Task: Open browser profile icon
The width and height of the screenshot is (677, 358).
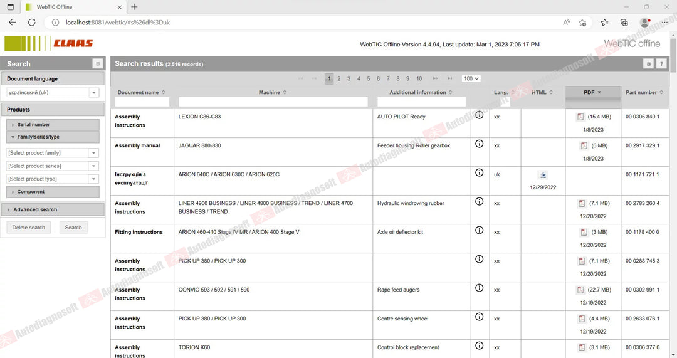Action: tap(645, 23)
